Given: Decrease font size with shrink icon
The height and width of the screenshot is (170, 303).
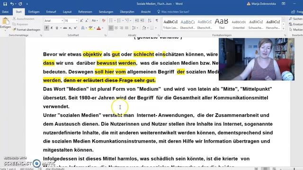Looking at the screenshot, I should 87,20.
